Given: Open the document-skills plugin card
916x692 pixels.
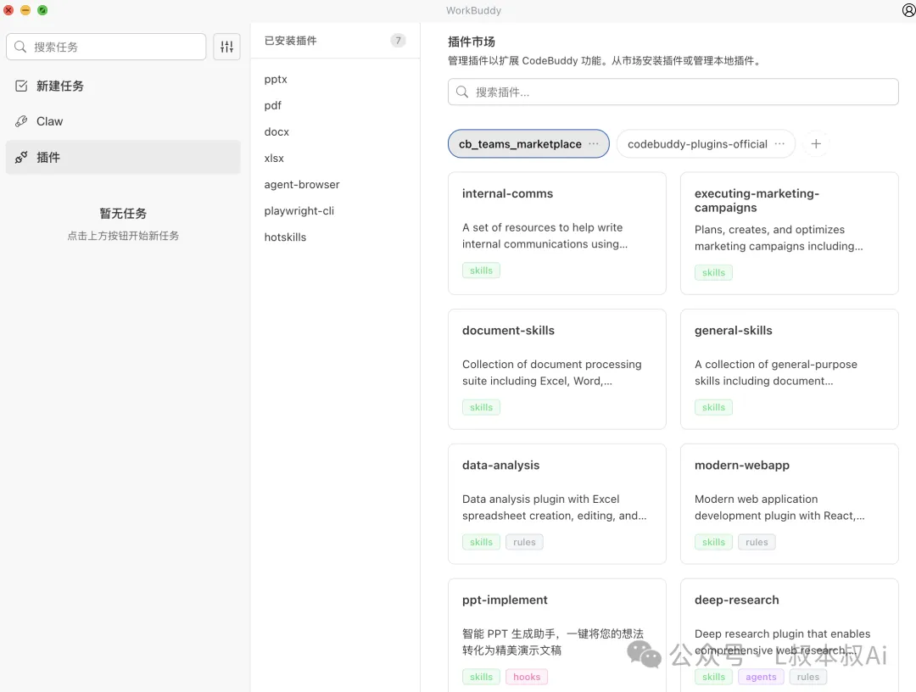Looking at the screenshot, I should [x=556, y=369].
